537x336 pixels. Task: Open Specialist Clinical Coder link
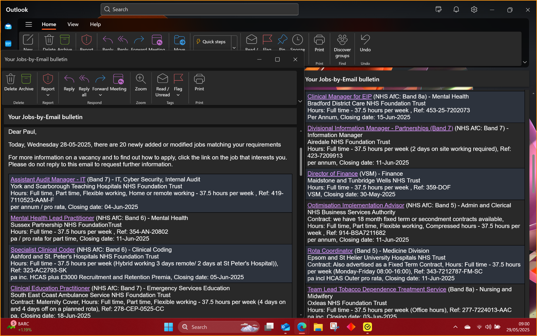[43, 249]
